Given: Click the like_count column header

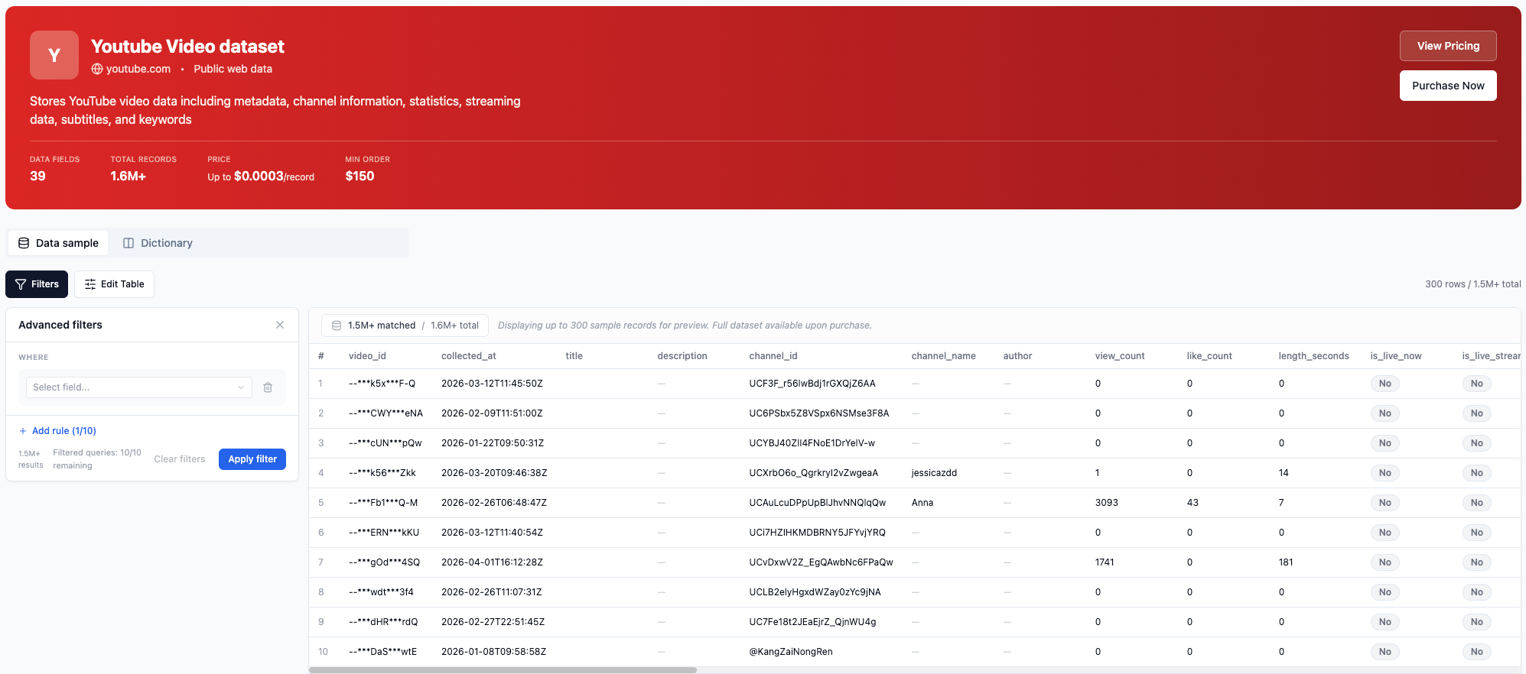Looking at the screenshot, I should pos(1209,356).
